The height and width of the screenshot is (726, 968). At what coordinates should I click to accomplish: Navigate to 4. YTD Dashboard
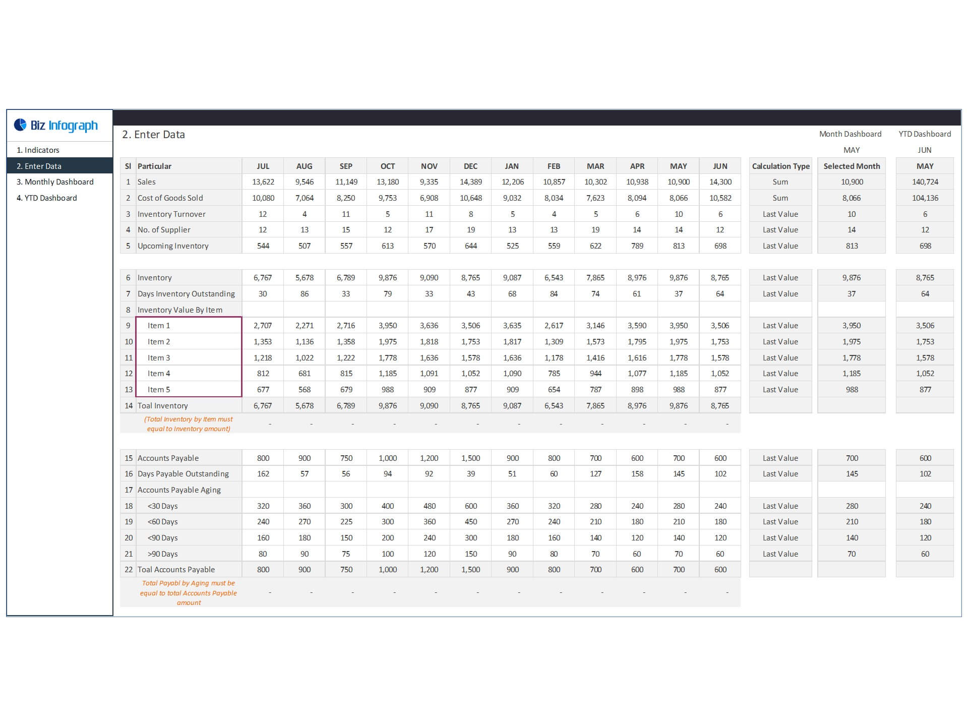point(46,198)
